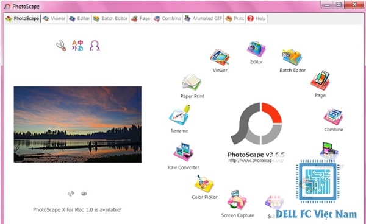This screenshot has height=224, width=366.
Task: Select the Page tab
Action: click(141, 18)
